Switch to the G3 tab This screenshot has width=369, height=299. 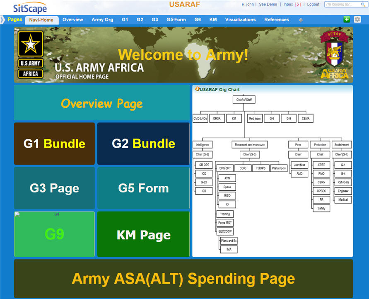(154, 19)
